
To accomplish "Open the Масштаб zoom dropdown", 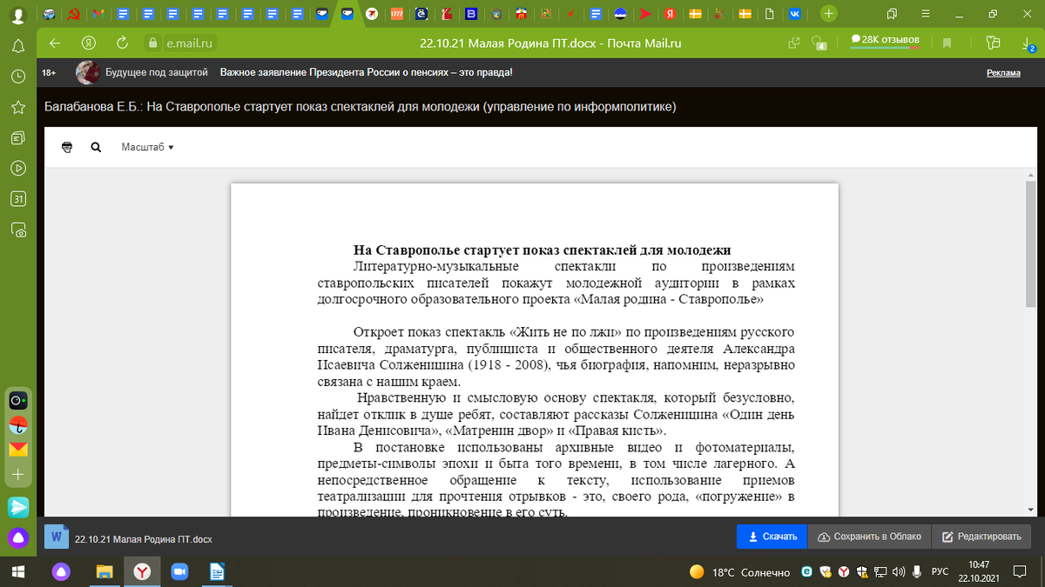I will pyautogui.click(x=148, y=148).
